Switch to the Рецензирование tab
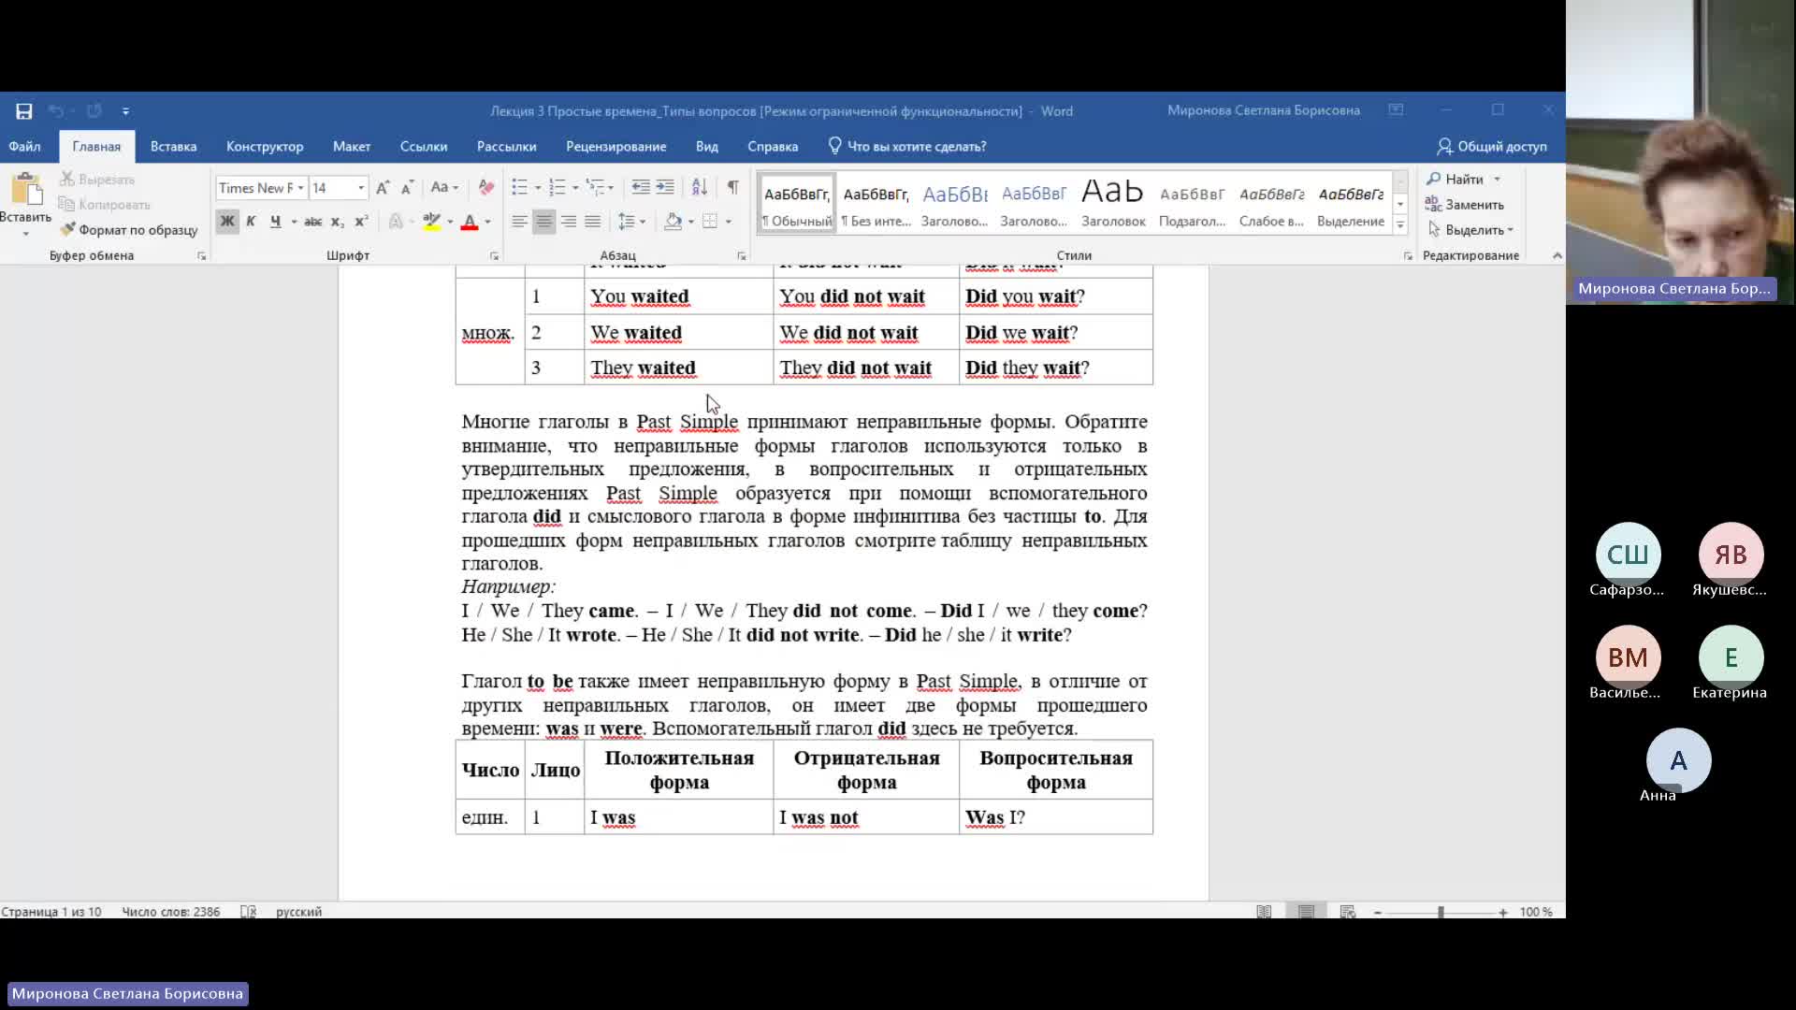 tap(616, 147)
